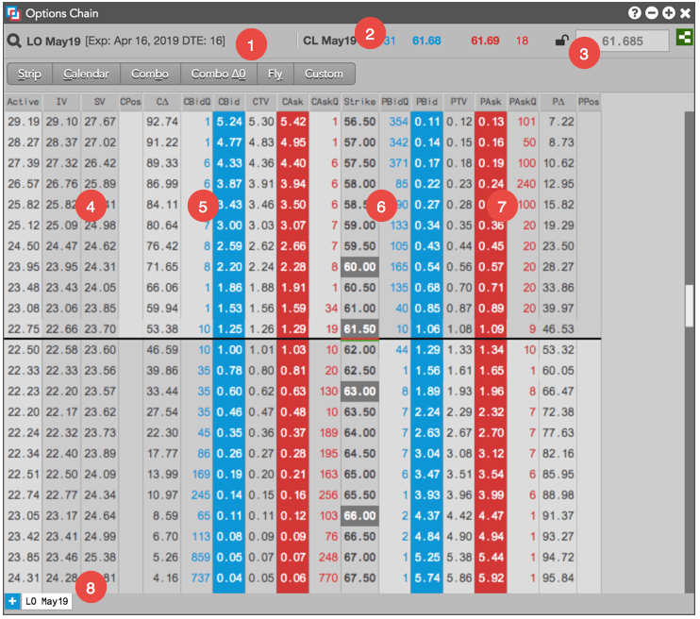Add a new tab with the plus icon
The image size is (700, 619).
point(12,601)
